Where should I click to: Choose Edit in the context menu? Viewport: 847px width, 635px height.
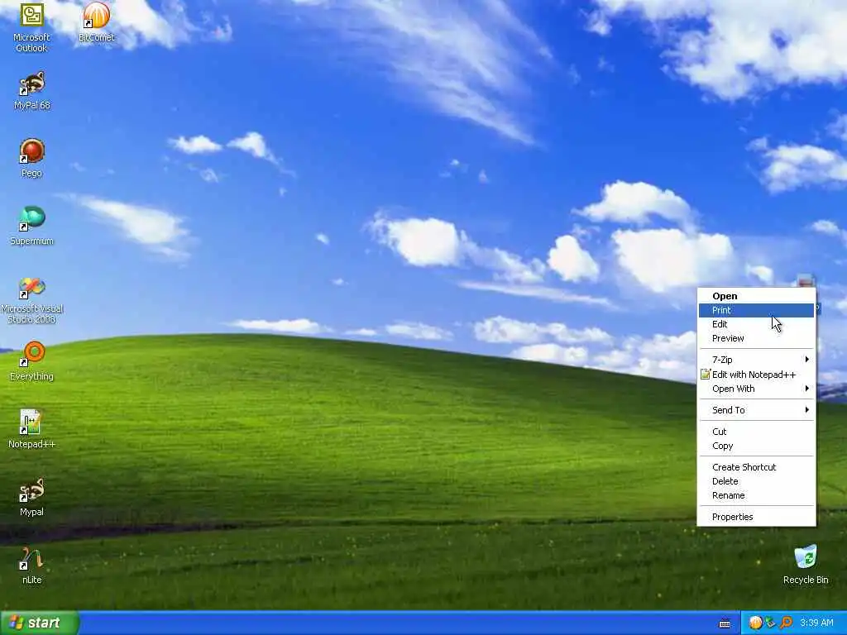(756, 324)
